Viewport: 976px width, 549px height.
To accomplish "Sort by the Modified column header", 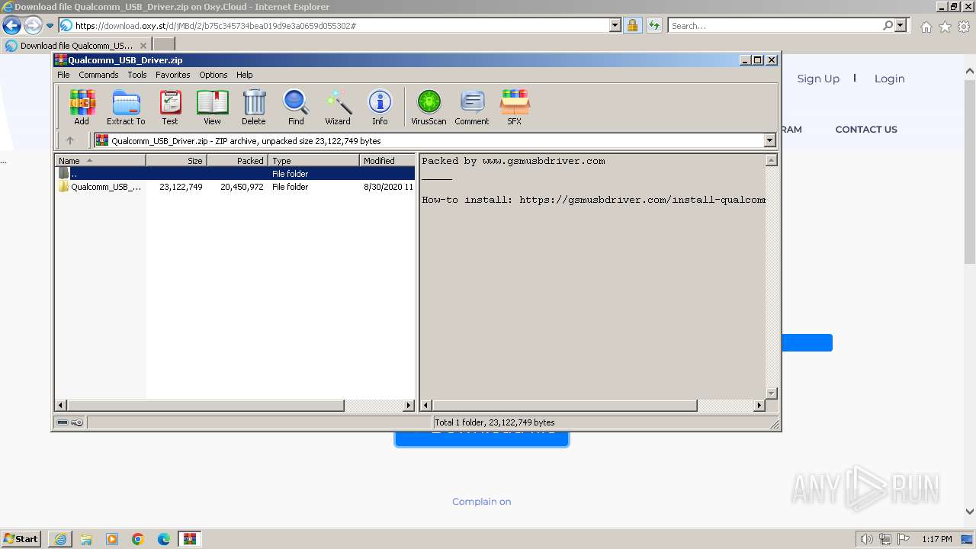I will pyautogui.click(x=387, y=161).
